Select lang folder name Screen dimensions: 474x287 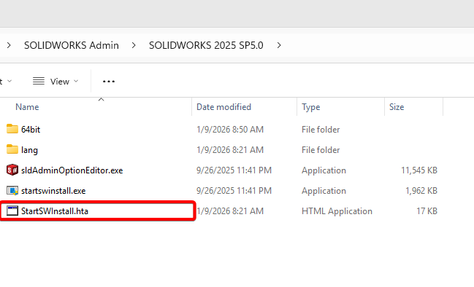tap(29, 150)
